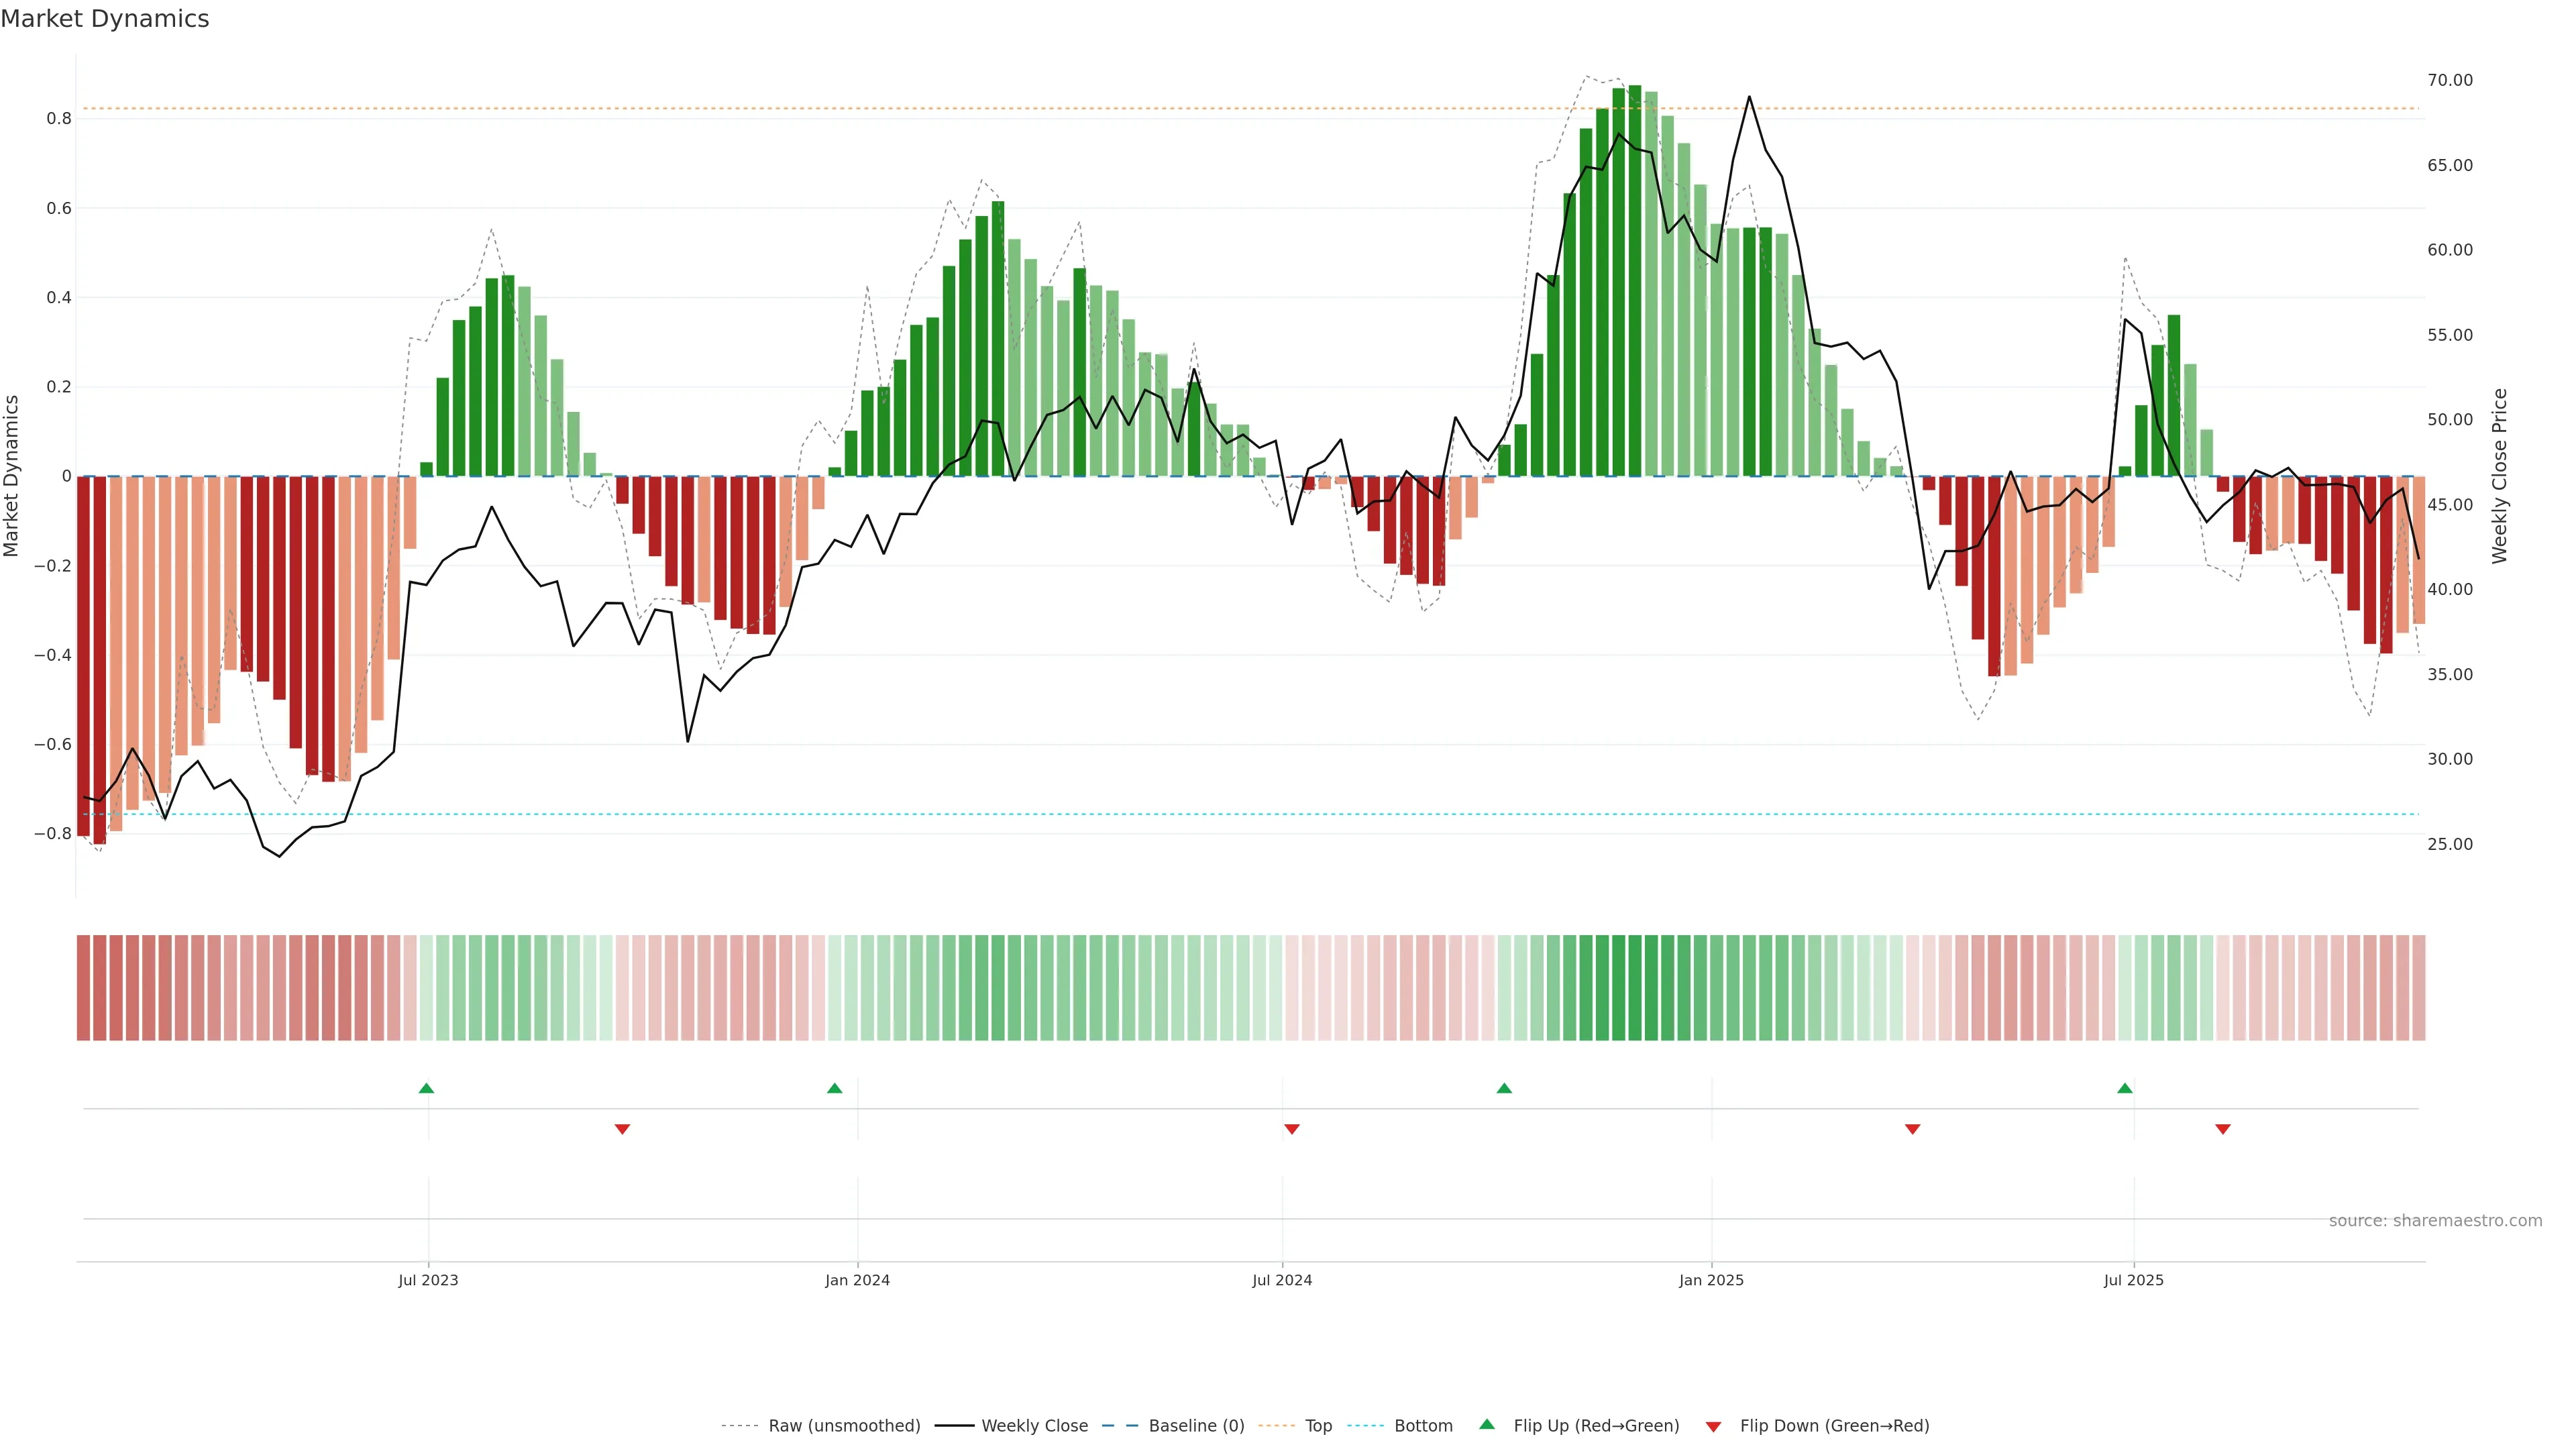Click the Flip Down (Green→Red) legend entry
This screenshot has height=1449, width=2576.
[x=1834, y=1426]
